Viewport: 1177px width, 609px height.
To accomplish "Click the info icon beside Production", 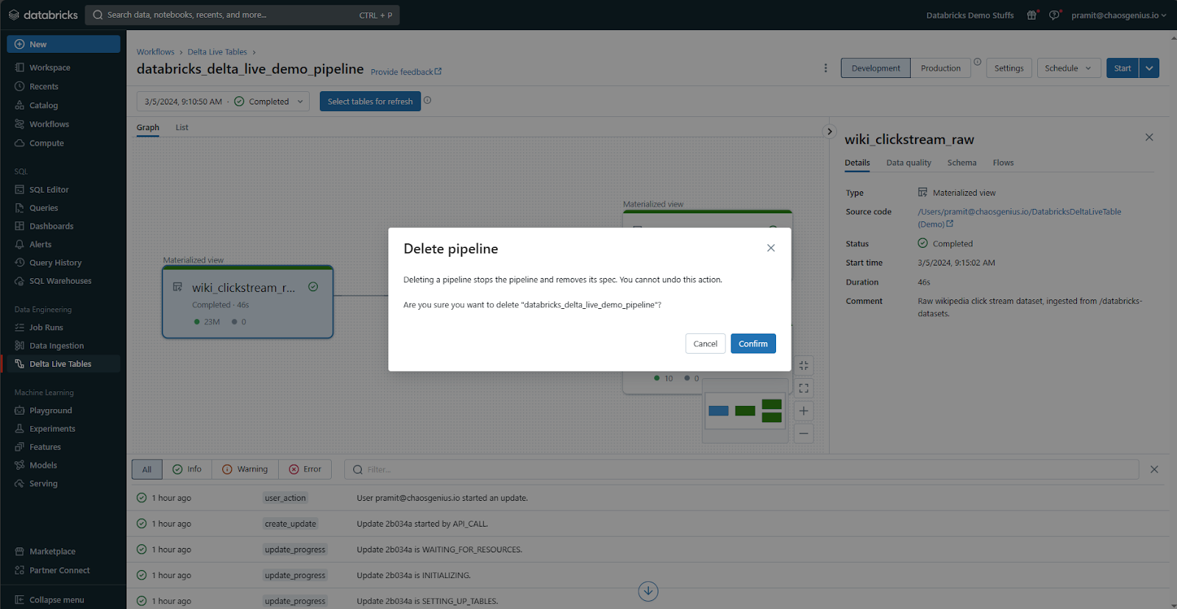I will click(978, 62).
